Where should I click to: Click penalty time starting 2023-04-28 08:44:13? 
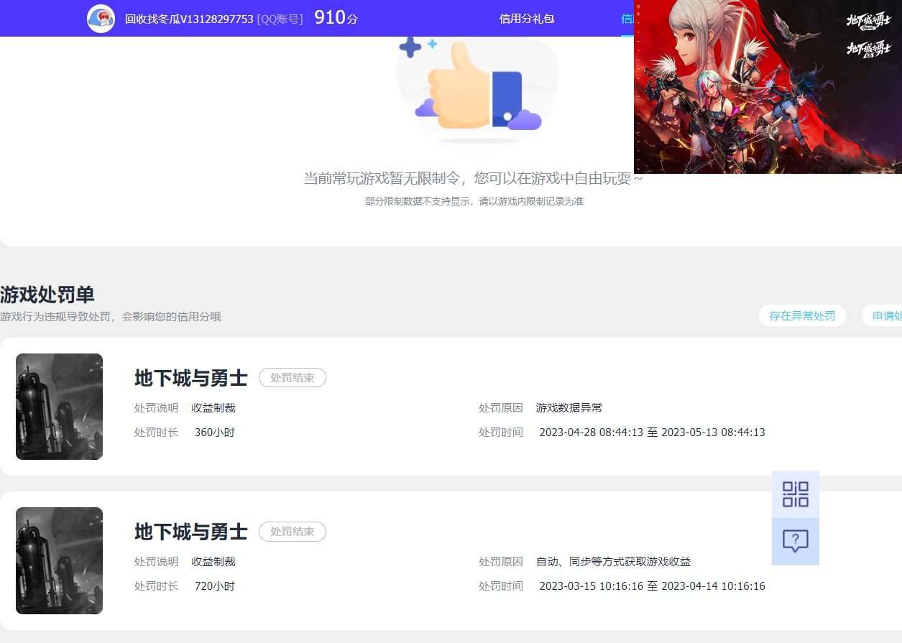(652, 432)
